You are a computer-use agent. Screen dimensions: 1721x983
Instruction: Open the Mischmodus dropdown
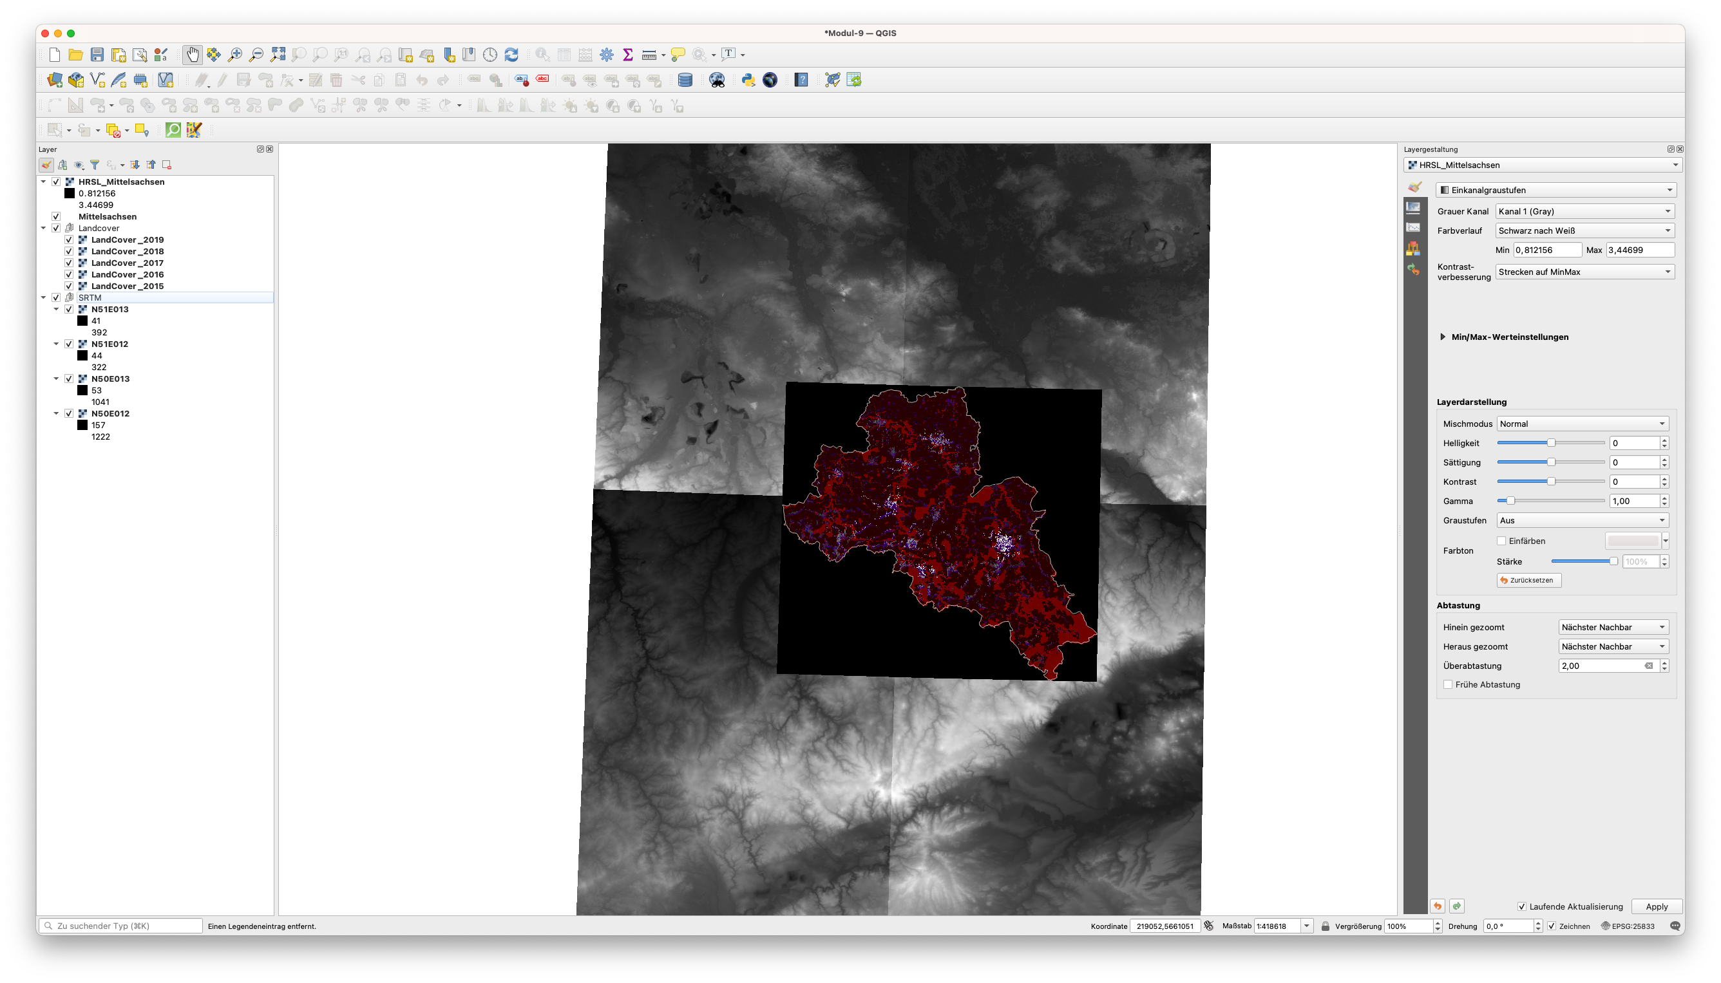(1583, 424)
